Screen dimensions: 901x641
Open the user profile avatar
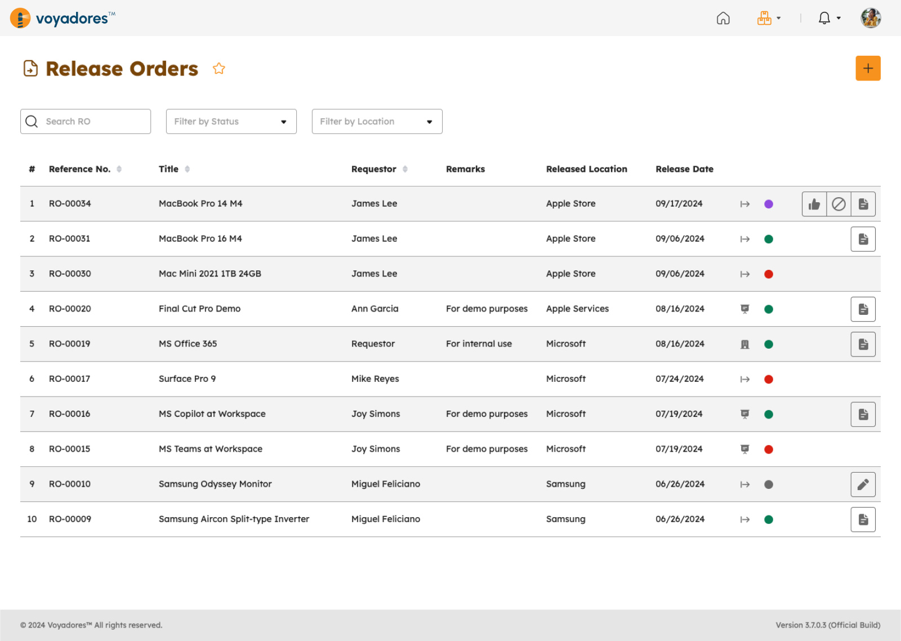871,18
